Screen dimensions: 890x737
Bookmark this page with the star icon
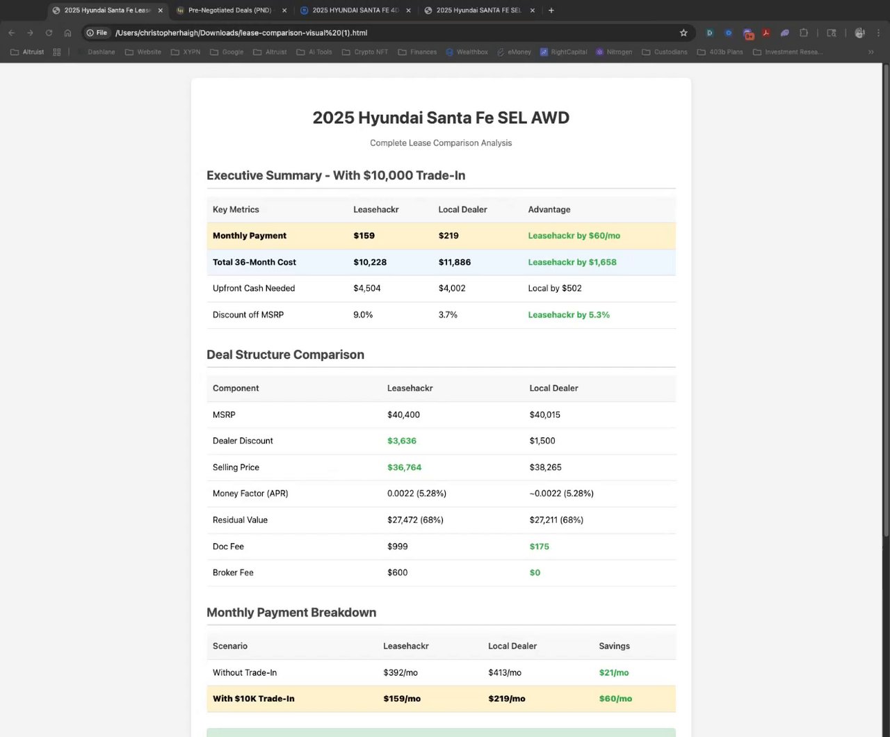point(683,33)
